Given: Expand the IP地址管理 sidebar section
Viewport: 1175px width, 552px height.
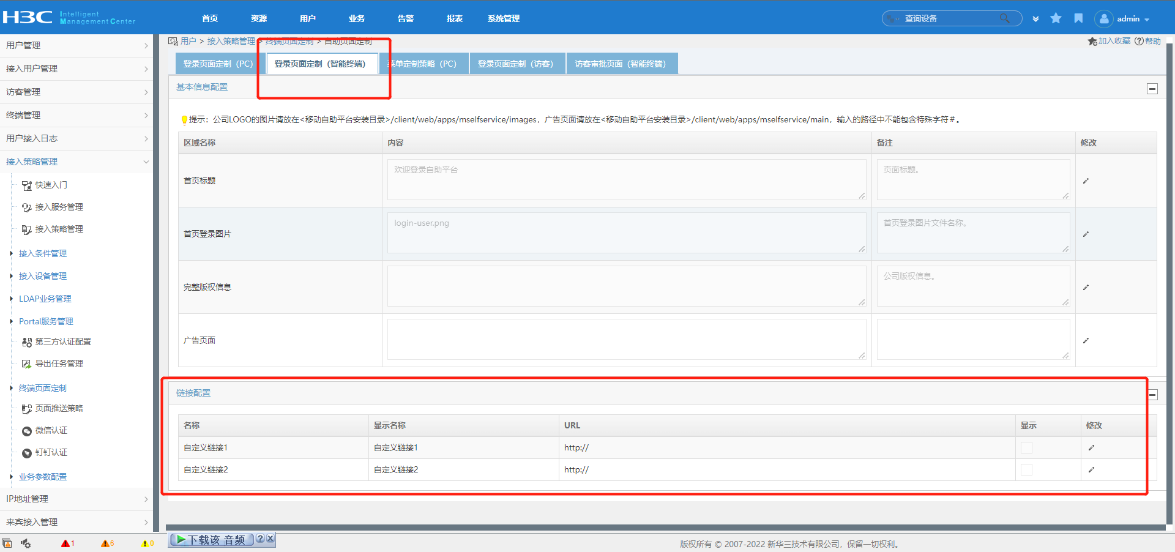Looking at the screenshot, I should pos(76,499).
